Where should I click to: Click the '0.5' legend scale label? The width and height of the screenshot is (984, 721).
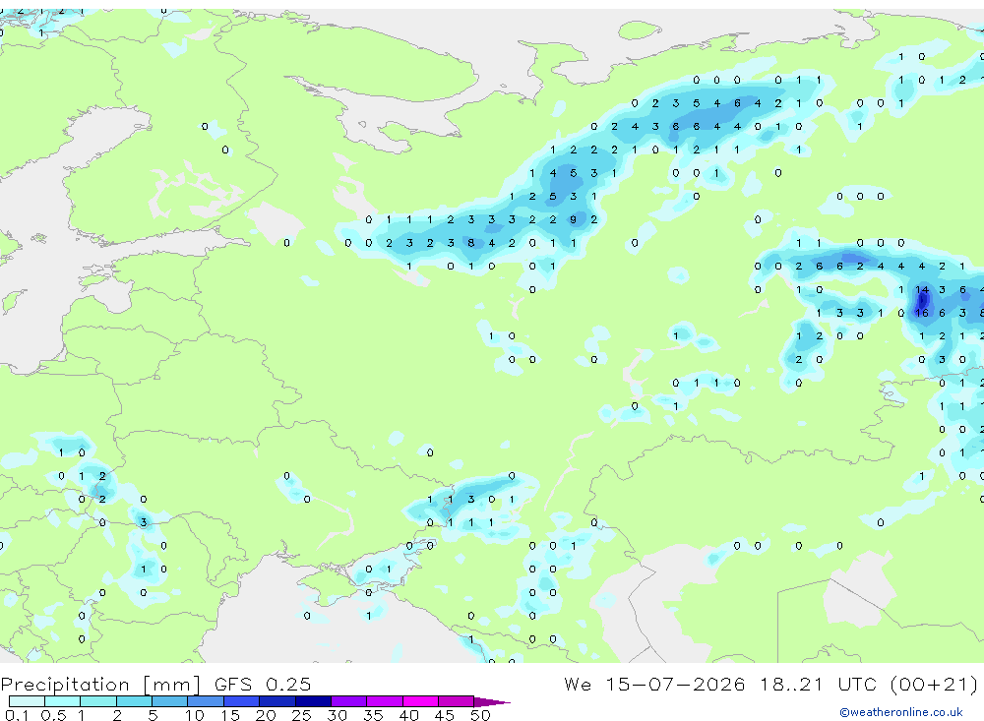(x=53, y=715)
